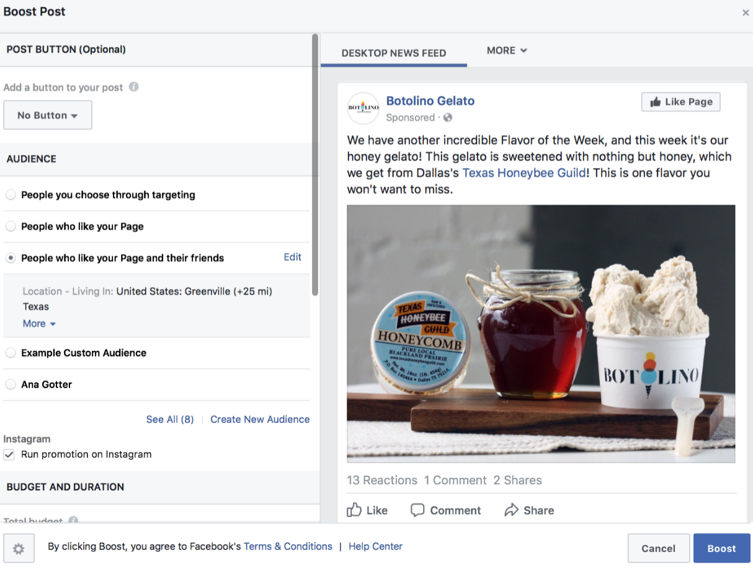Select People who like your Page option

tap(11, 226)
